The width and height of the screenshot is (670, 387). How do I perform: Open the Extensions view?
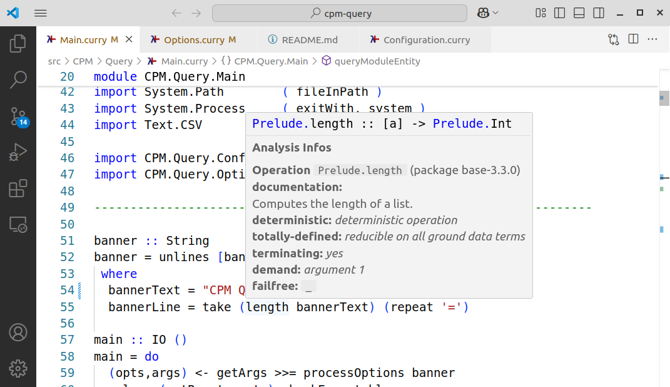18,188
